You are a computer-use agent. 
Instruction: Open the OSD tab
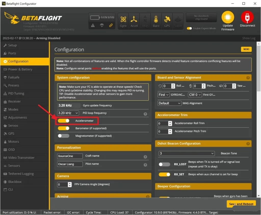[25, 150]
